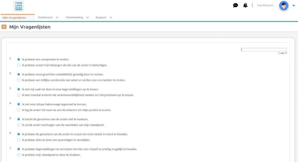Click the user avatar picture
This screenshot has height=162, width=298.
283,6
